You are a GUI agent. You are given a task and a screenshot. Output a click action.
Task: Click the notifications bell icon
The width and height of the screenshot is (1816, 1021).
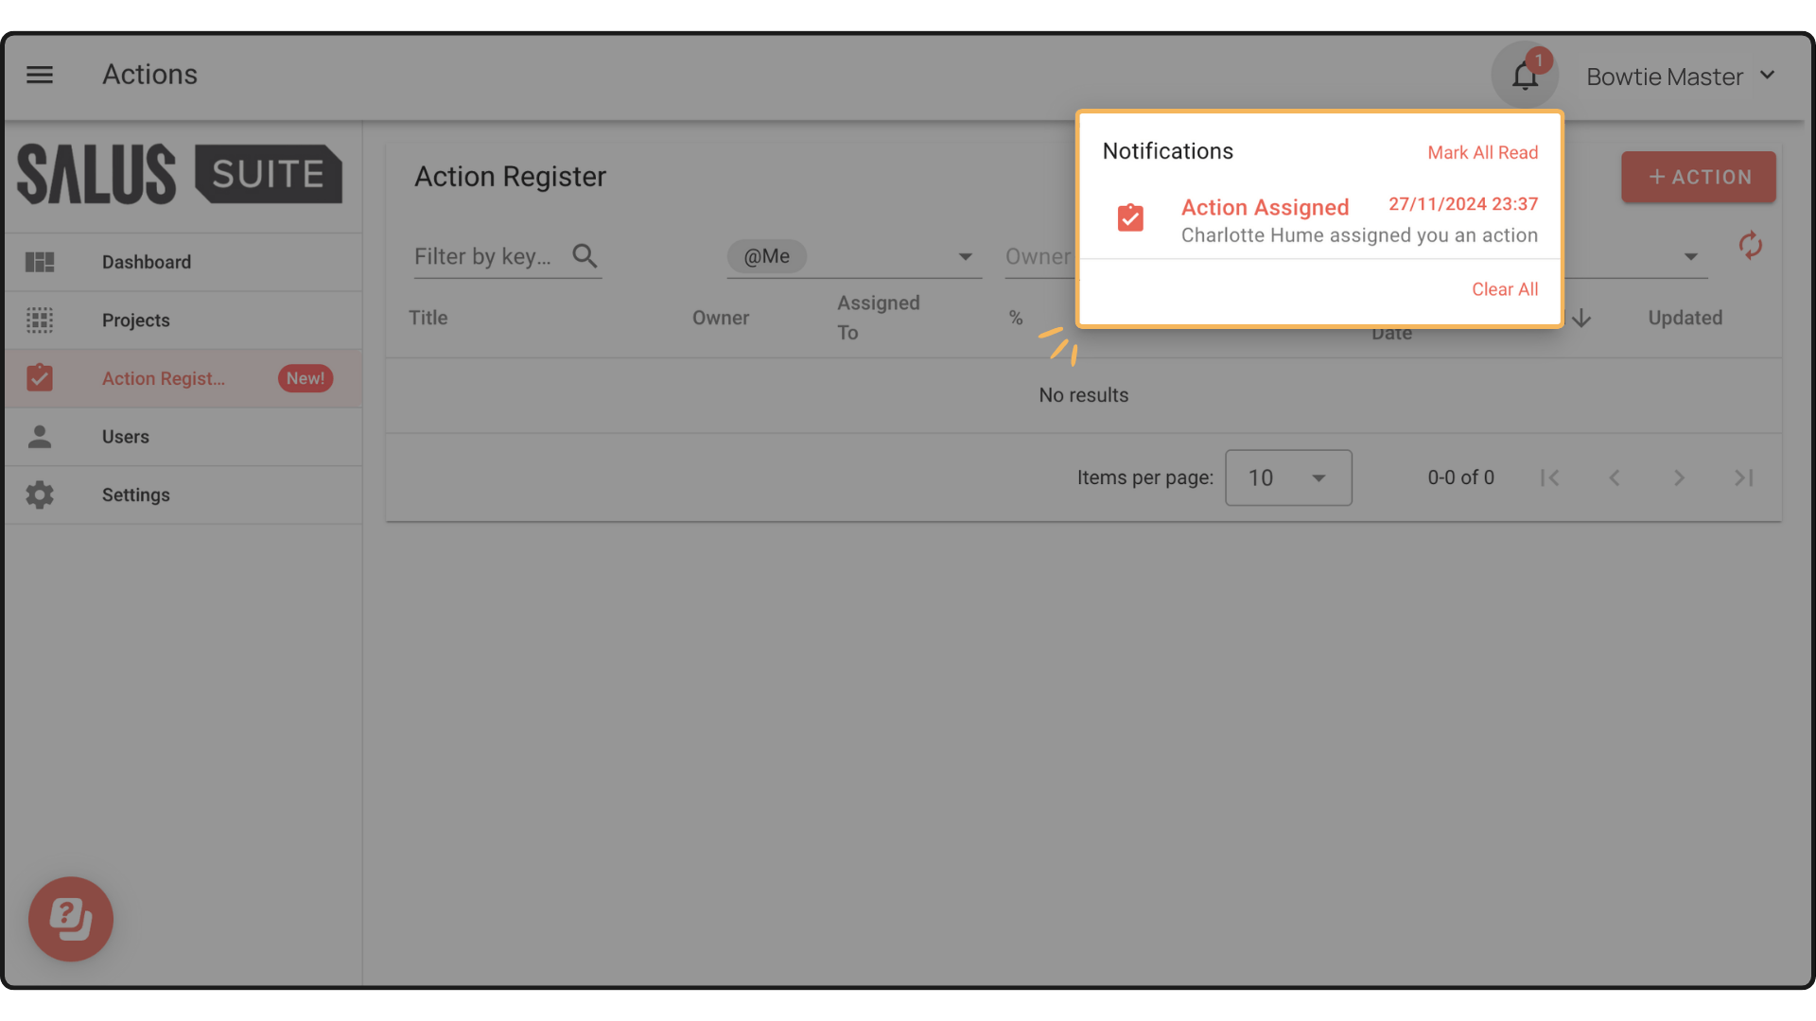(1525, 75)
